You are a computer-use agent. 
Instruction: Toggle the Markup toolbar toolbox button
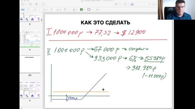pos(132,4)
